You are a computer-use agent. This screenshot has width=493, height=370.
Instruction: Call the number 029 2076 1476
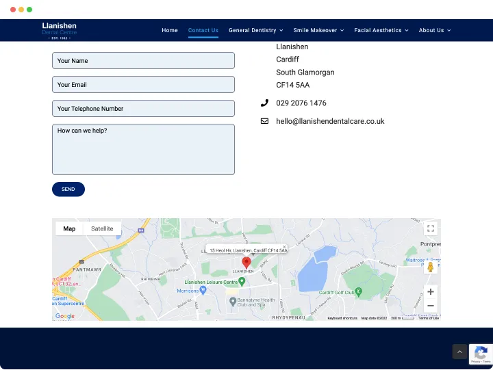301,103
